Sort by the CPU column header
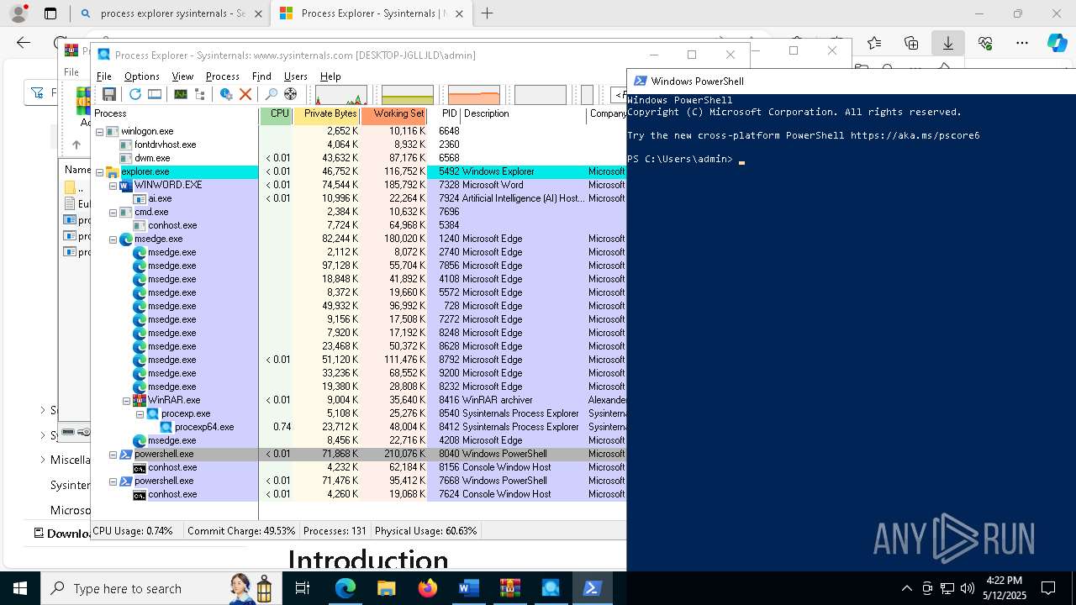The width and height of the screenshot is (1076, 605). (x=277, y=113)
